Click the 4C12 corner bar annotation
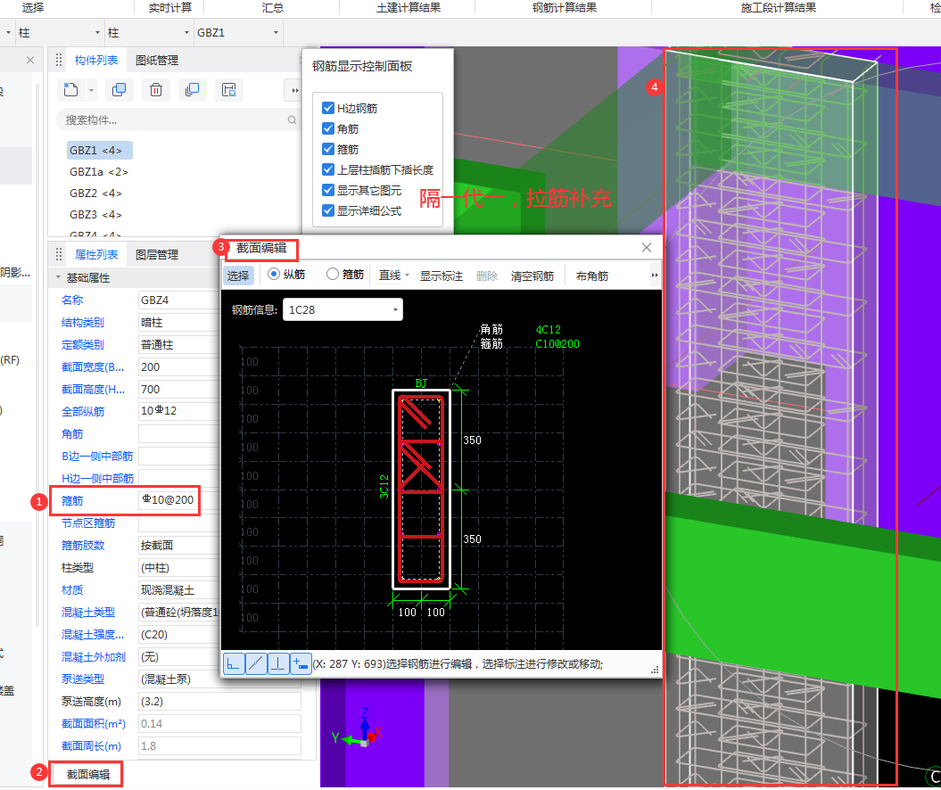 (548, 329)
